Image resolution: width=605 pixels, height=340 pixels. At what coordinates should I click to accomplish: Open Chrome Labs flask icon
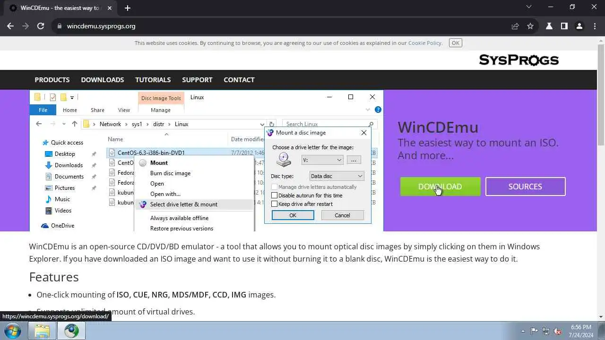click(549, 26)
